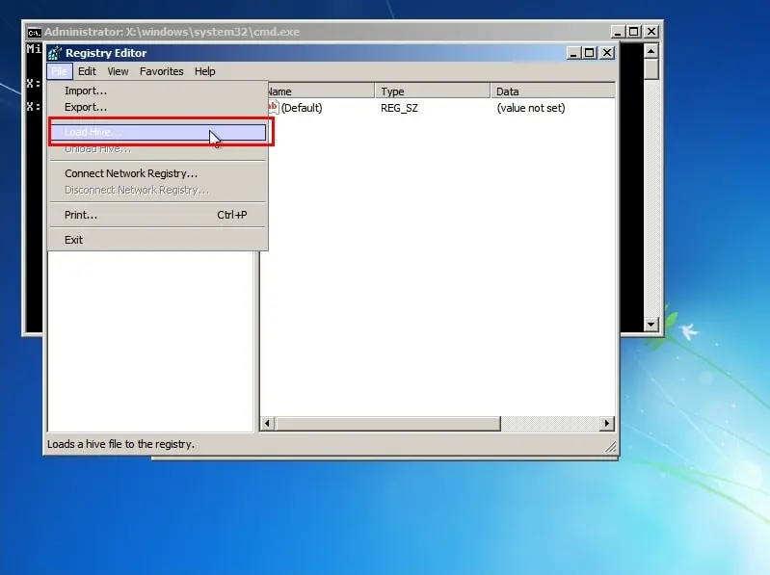Close the cmd.exe window
This screenshot has width=770, height=575.
651,32
